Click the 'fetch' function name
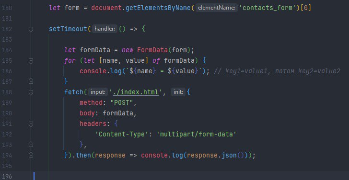Viewport: 349px width, 180px height. [x=74, y=92]
